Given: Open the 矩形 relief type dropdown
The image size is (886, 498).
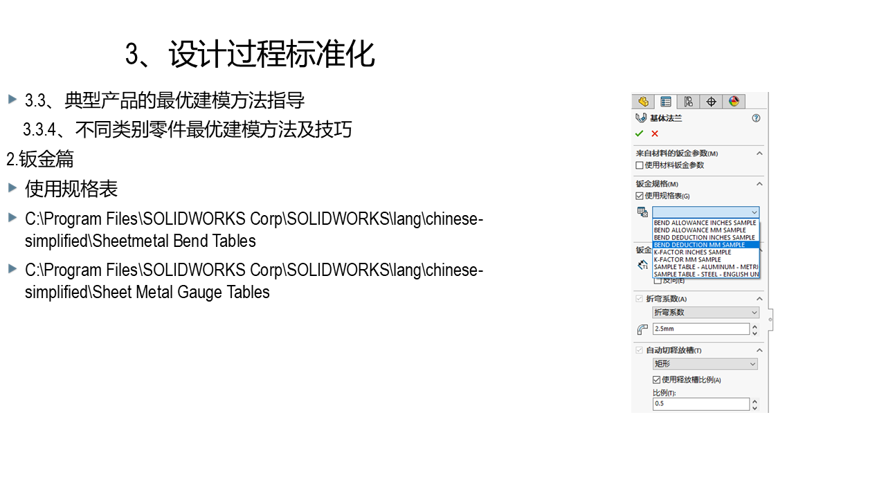Looking at the screenshot, I should tap(705, 364).
